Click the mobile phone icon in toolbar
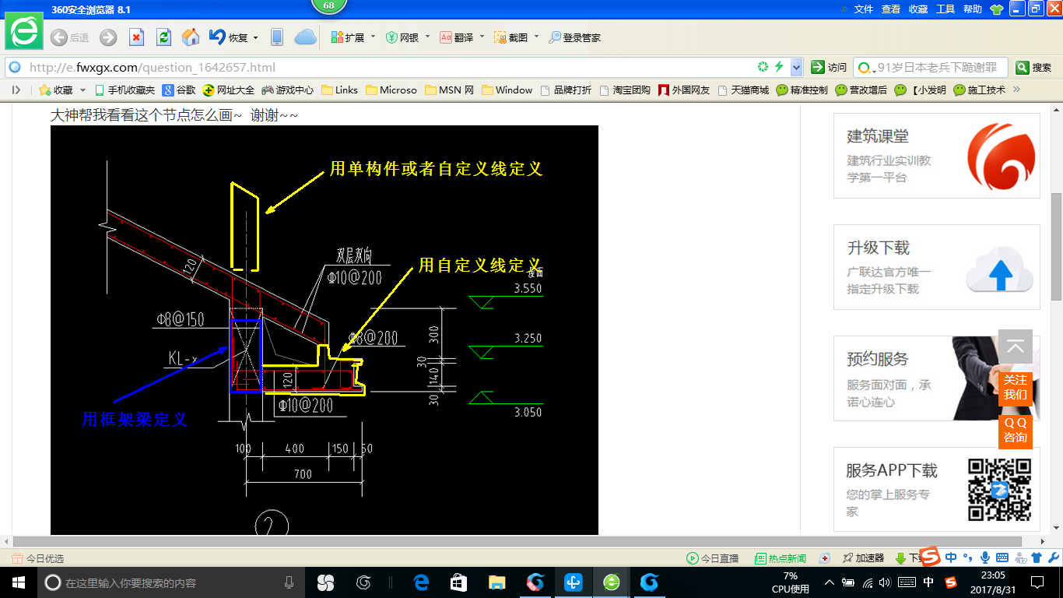 tap(276, 37)
